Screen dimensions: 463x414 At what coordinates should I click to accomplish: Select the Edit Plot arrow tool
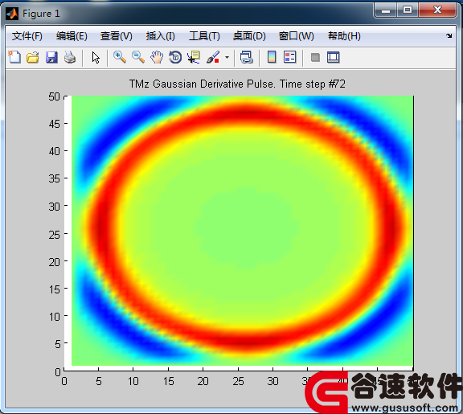click(96, 58)
